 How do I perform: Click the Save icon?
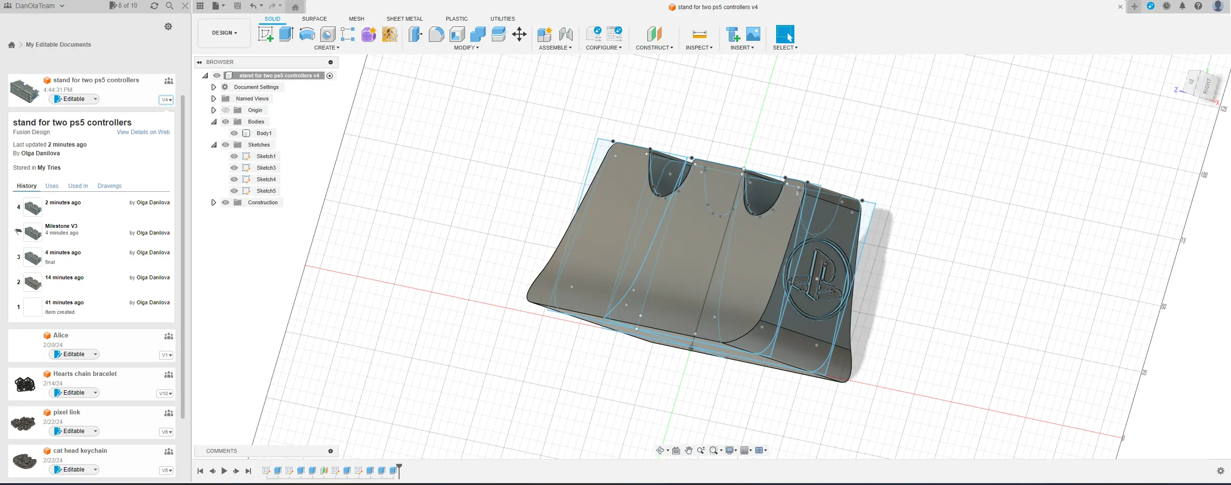pyautogui.click(x=238, y=6)
